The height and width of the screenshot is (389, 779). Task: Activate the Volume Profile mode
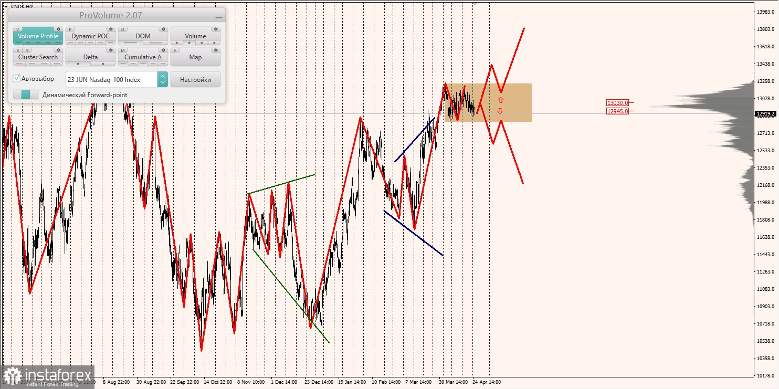coord(38,36)
